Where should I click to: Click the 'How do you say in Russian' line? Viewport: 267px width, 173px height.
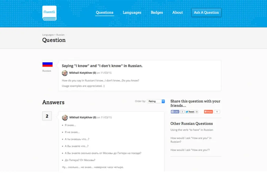tap(100, 80)
